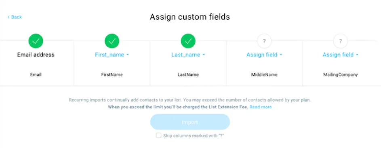The height and width of the screenshot is (148, 381).
Task: Enable Skip columns marked with "?" checkbox
Action: click(x=159, y=135)
